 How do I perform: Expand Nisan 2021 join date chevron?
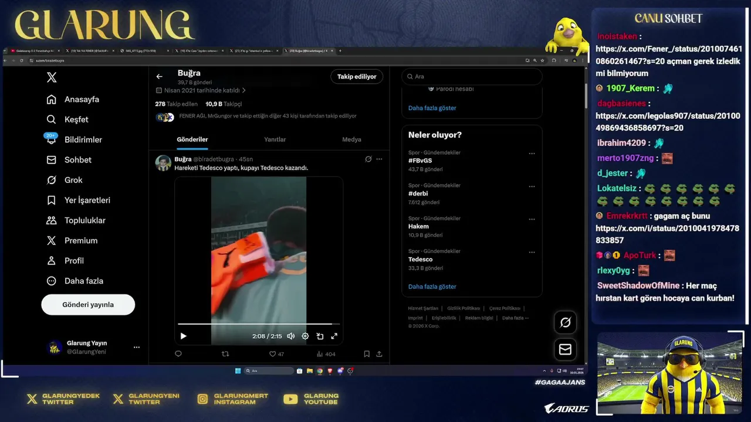coord(243,91)
